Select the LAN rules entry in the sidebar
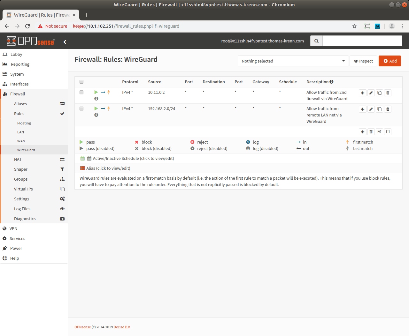The height and width of the screenshot is (336, 409). click(20, 132)
